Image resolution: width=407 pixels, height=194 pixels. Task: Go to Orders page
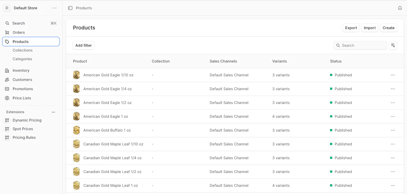click(31, 32)
